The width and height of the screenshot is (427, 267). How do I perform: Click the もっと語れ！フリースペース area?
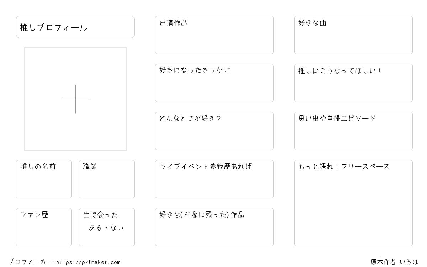[353, 203]
